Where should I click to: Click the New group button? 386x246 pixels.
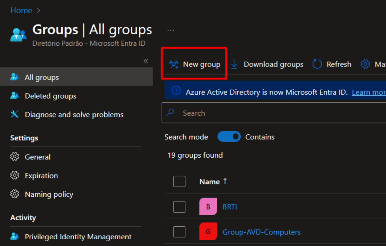pos(195,64)
